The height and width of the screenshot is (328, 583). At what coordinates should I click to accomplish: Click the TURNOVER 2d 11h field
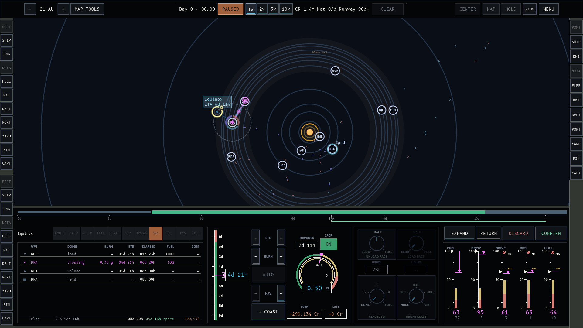307,245
